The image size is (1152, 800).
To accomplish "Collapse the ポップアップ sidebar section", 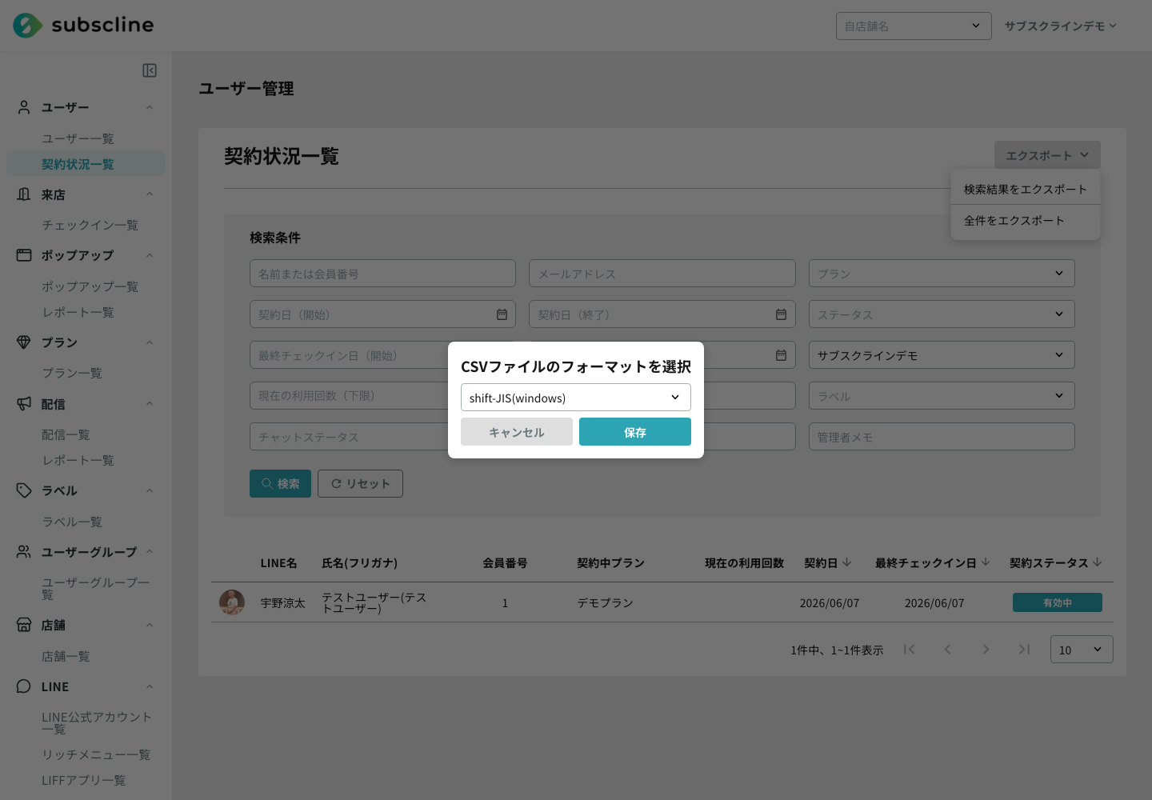I will [150, 255].
